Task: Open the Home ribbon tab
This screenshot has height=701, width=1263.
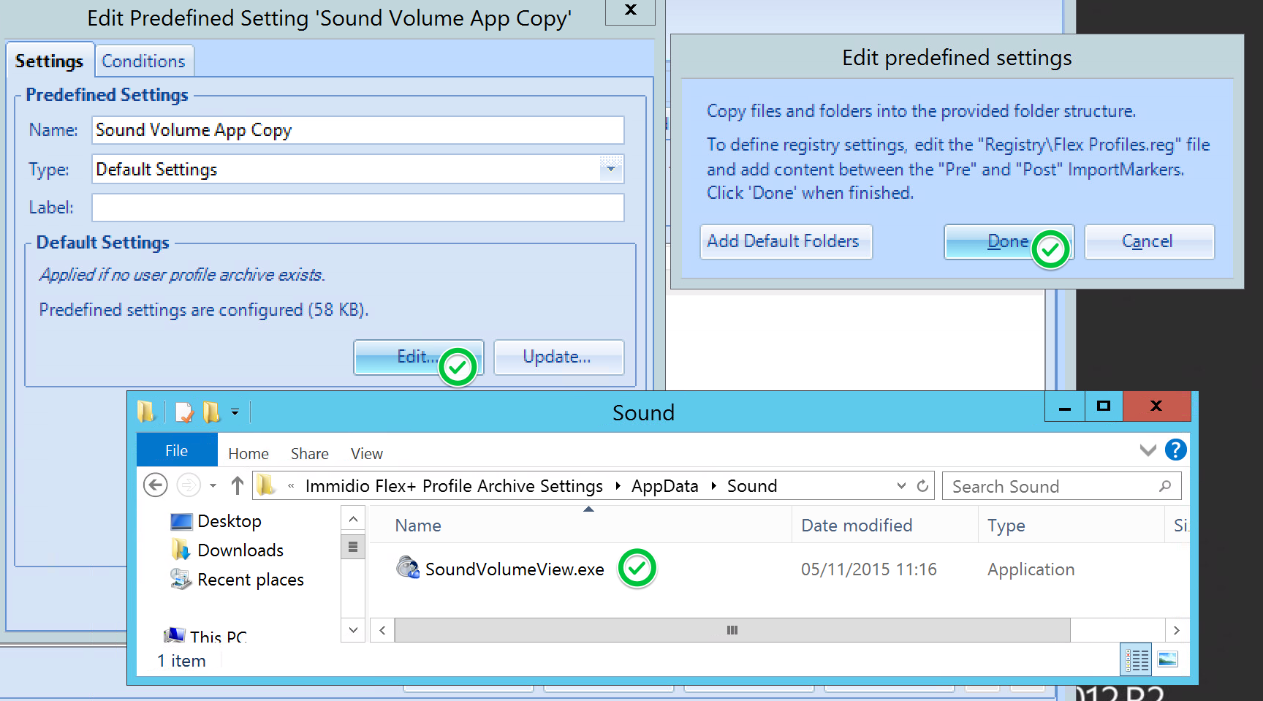Action: (x=249, y=454)
